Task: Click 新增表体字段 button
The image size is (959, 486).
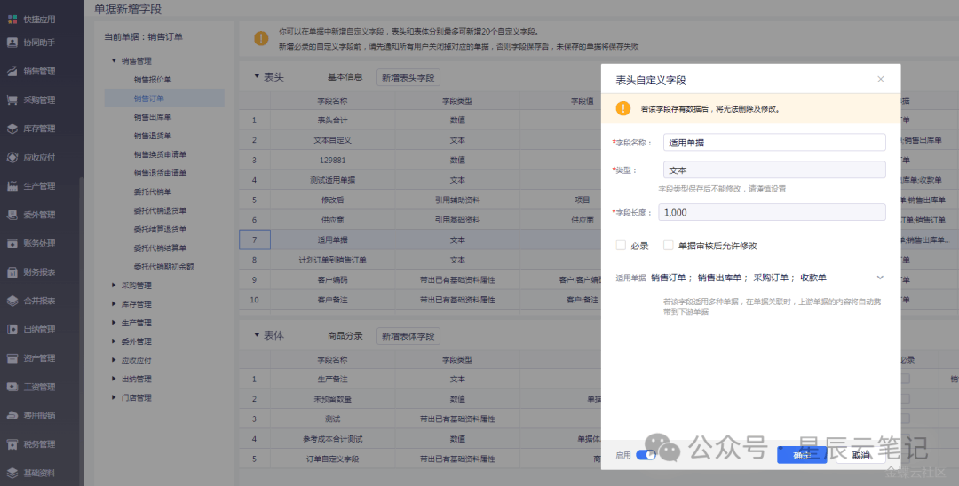Action: click(408, 337)
